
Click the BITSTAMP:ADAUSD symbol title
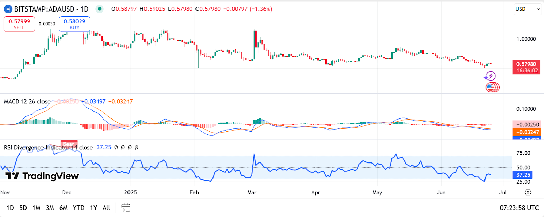pos(51,9)
